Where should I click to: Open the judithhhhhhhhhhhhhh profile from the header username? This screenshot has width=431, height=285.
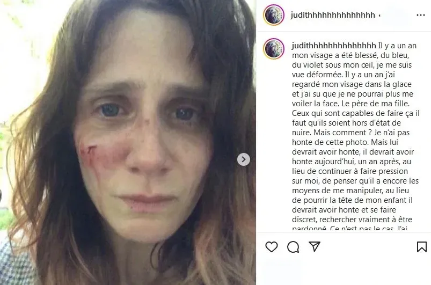pyautogui.click(x=333, y=15)
